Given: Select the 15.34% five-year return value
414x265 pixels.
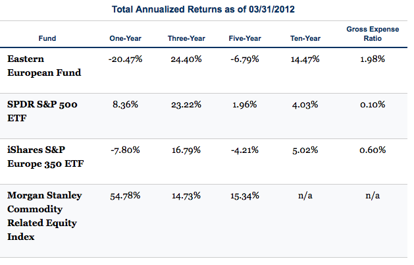Looking at the screenshot, I should click(x=245, y=196).
